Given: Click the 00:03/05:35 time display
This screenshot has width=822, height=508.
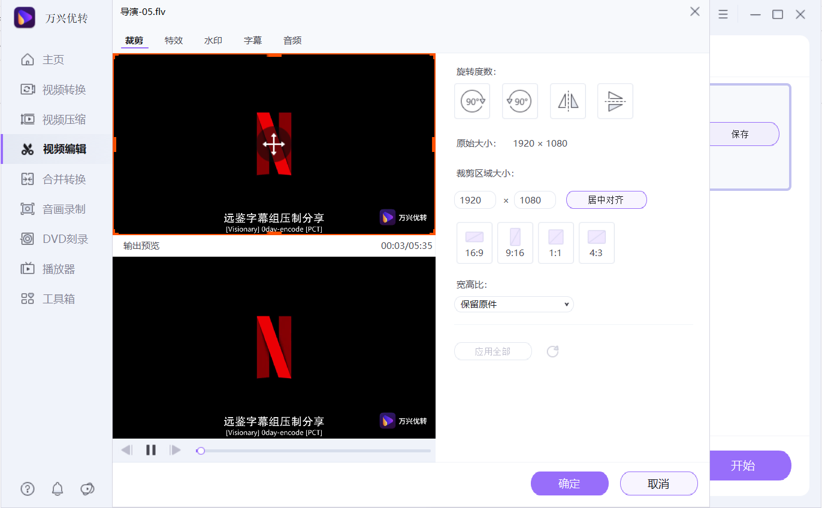Looking at the screenshot, I should pos(407,246).
